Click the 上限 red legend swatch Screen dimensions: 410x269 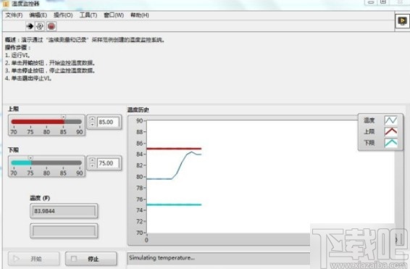(x=390, y=132)
